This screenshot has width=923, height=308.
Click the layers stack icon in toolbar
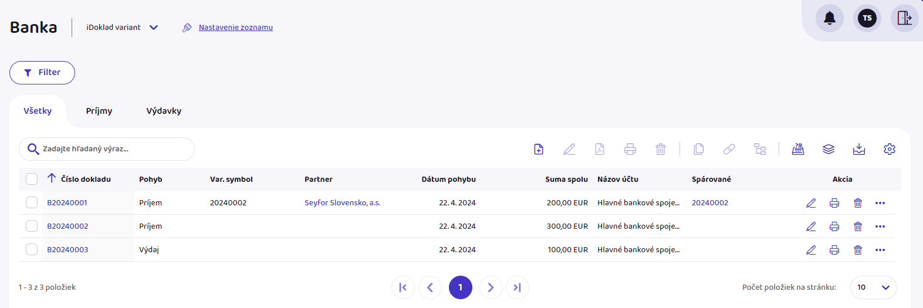pos(828,149)
